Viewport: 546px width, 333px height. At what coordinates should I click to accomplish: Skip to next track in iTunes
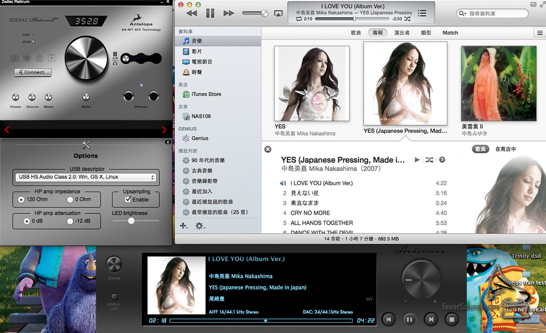click(229, 14)
